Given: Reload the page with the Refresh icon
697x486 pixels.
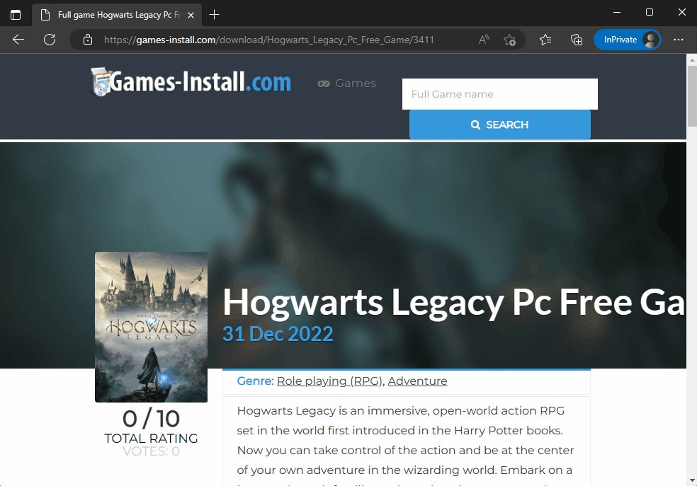Looking at the screenshot, I should (49, 40).
